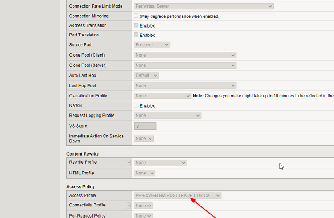The width and height of the screenshot is (334, 218).
Task: Expand Clone Pool (Server) dropdown
Action: pyautogui.click(x=185, y=65)
